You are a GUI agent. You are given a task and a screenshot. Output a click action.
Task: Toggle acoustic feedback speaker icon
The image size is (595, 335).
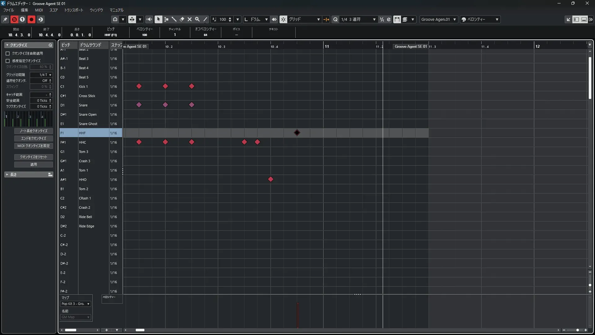[149, 19]
